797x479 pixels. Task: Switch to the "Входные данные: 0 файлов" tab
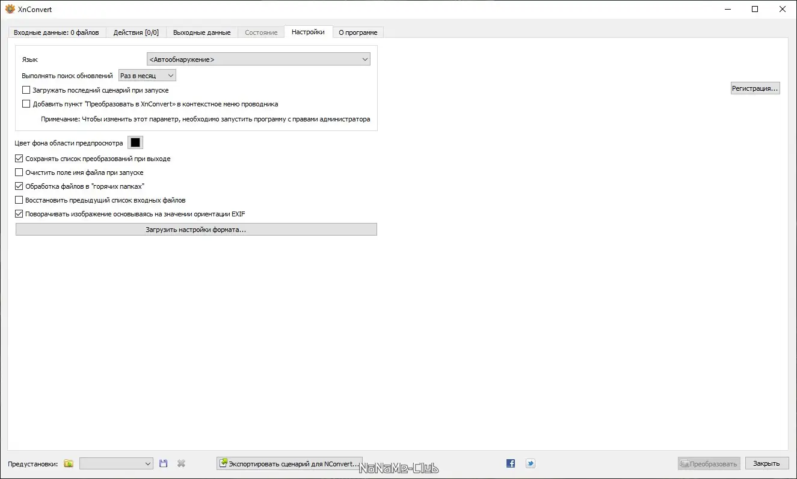click(56, 32)
